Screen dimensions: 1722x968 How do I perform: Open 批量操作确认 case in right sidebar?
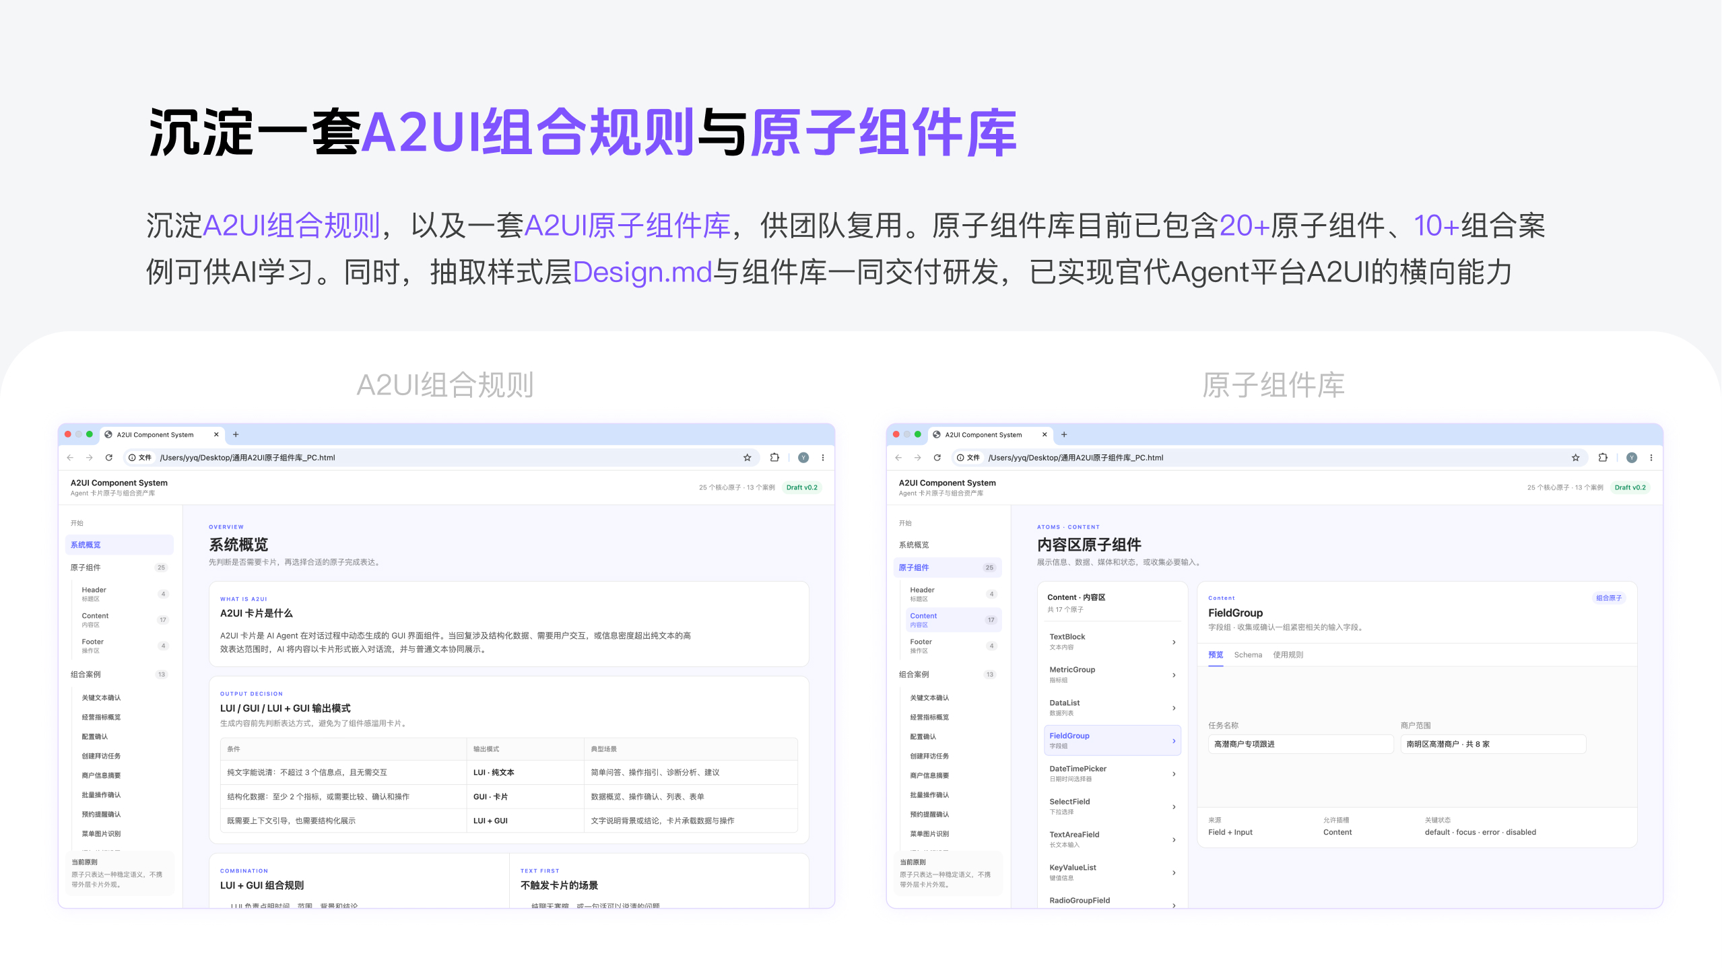(929, 796)
